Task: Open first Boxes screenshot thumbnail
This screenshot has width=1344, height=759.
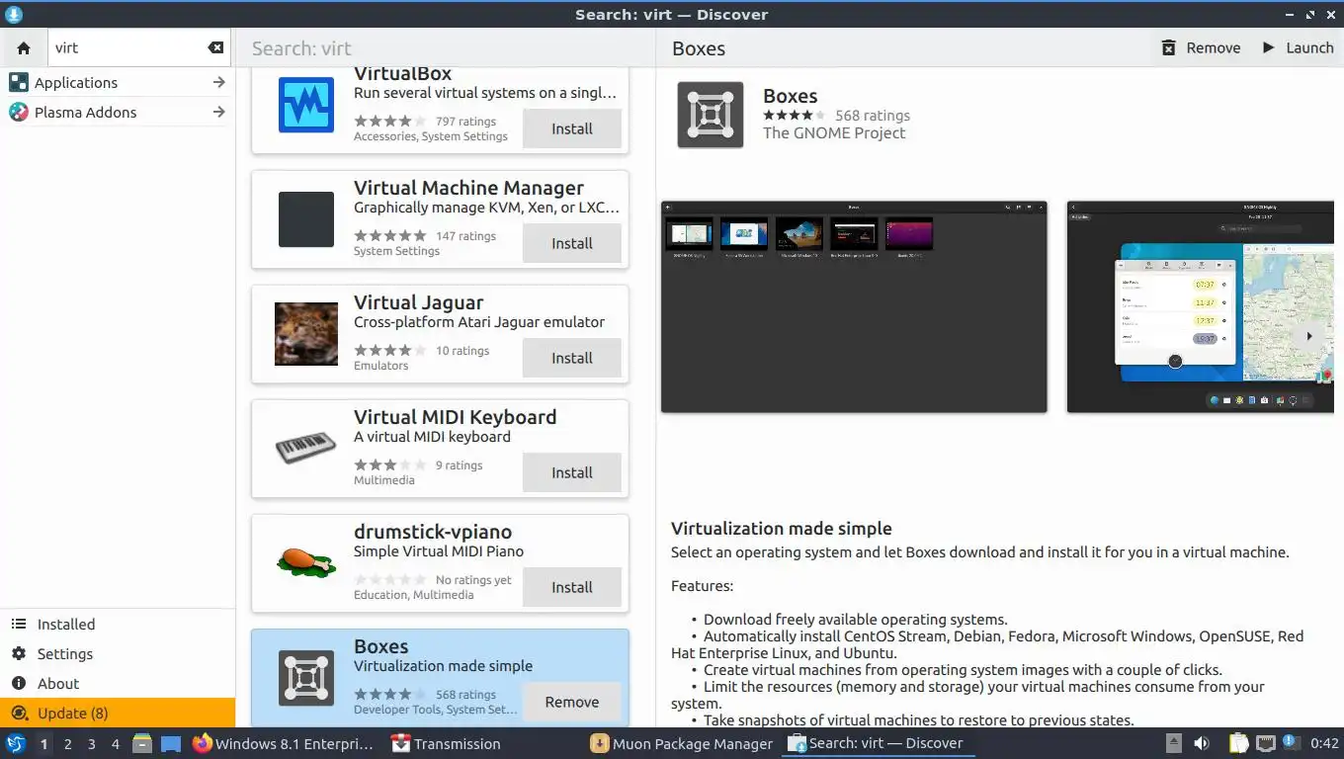Action: click(x=854, y=306)
